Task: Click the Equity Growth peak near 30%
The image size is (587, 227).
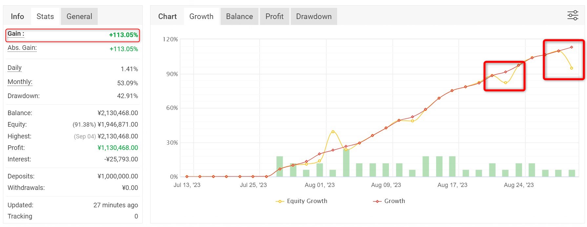Action: point(333,132)
